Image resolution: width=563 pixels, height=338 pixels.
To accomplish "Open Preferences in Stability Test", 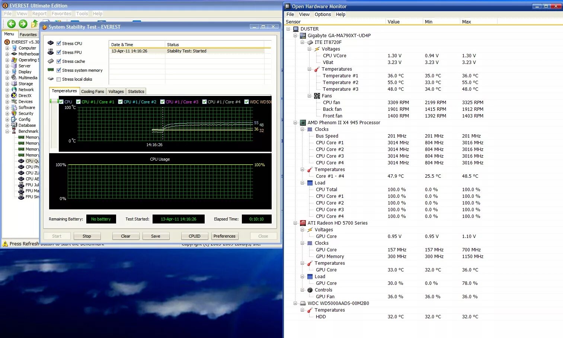I will click(224, 236).
